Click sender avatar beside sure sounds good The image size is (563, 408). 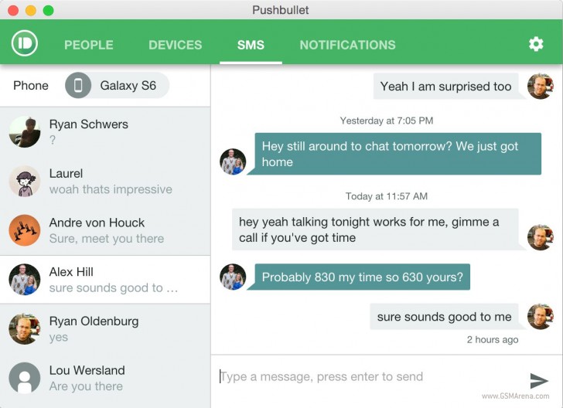(x=540, y=317)
